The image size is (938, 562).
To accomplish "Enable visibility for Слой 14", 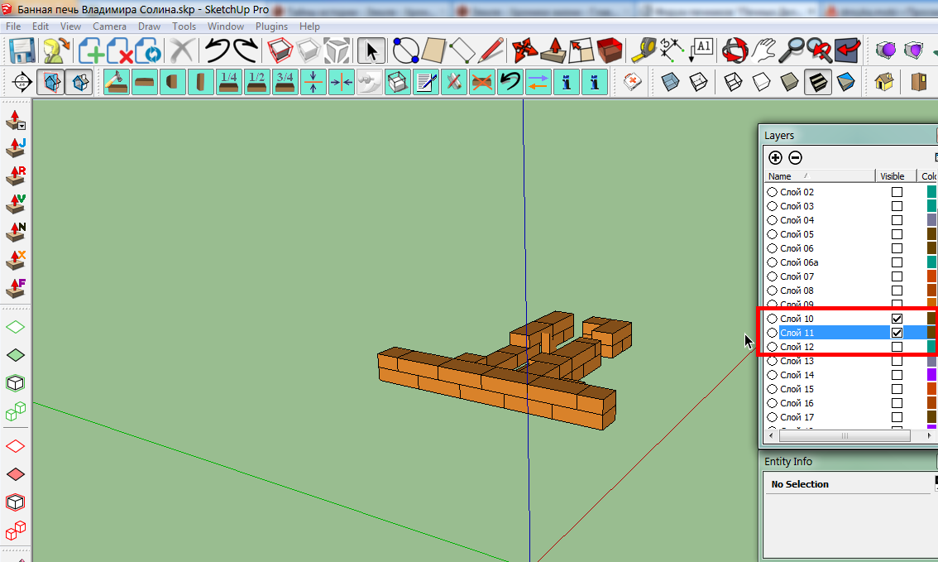I will click(897, 375).
